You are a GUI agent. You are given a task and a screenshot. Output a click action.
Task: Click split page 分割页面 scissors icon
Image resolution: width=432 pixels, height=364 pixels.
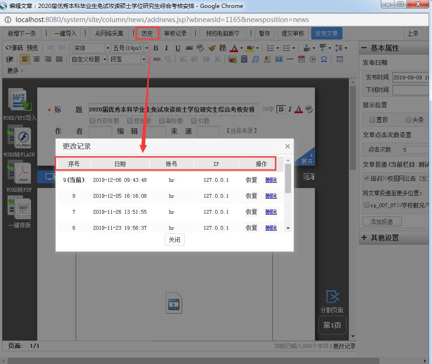(332, 297)
